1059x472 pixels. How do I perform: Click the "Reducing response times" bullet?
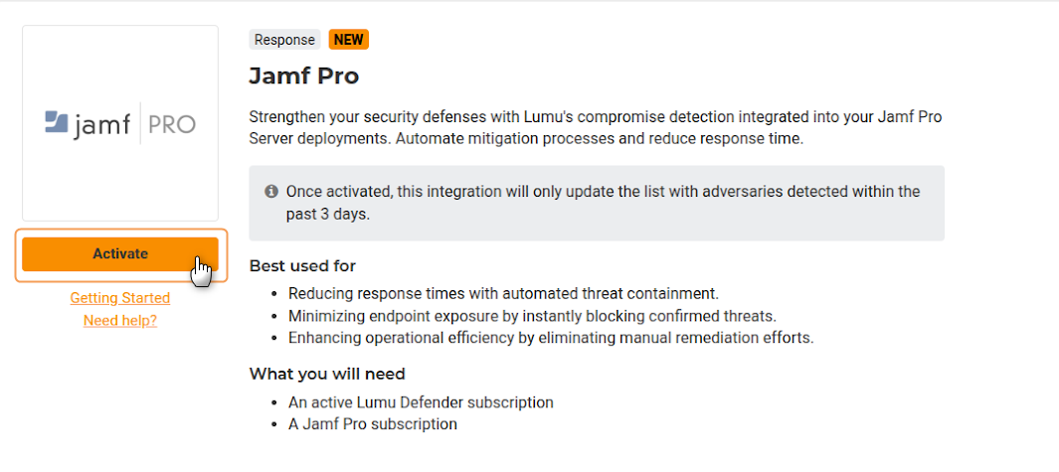point(503,294)
